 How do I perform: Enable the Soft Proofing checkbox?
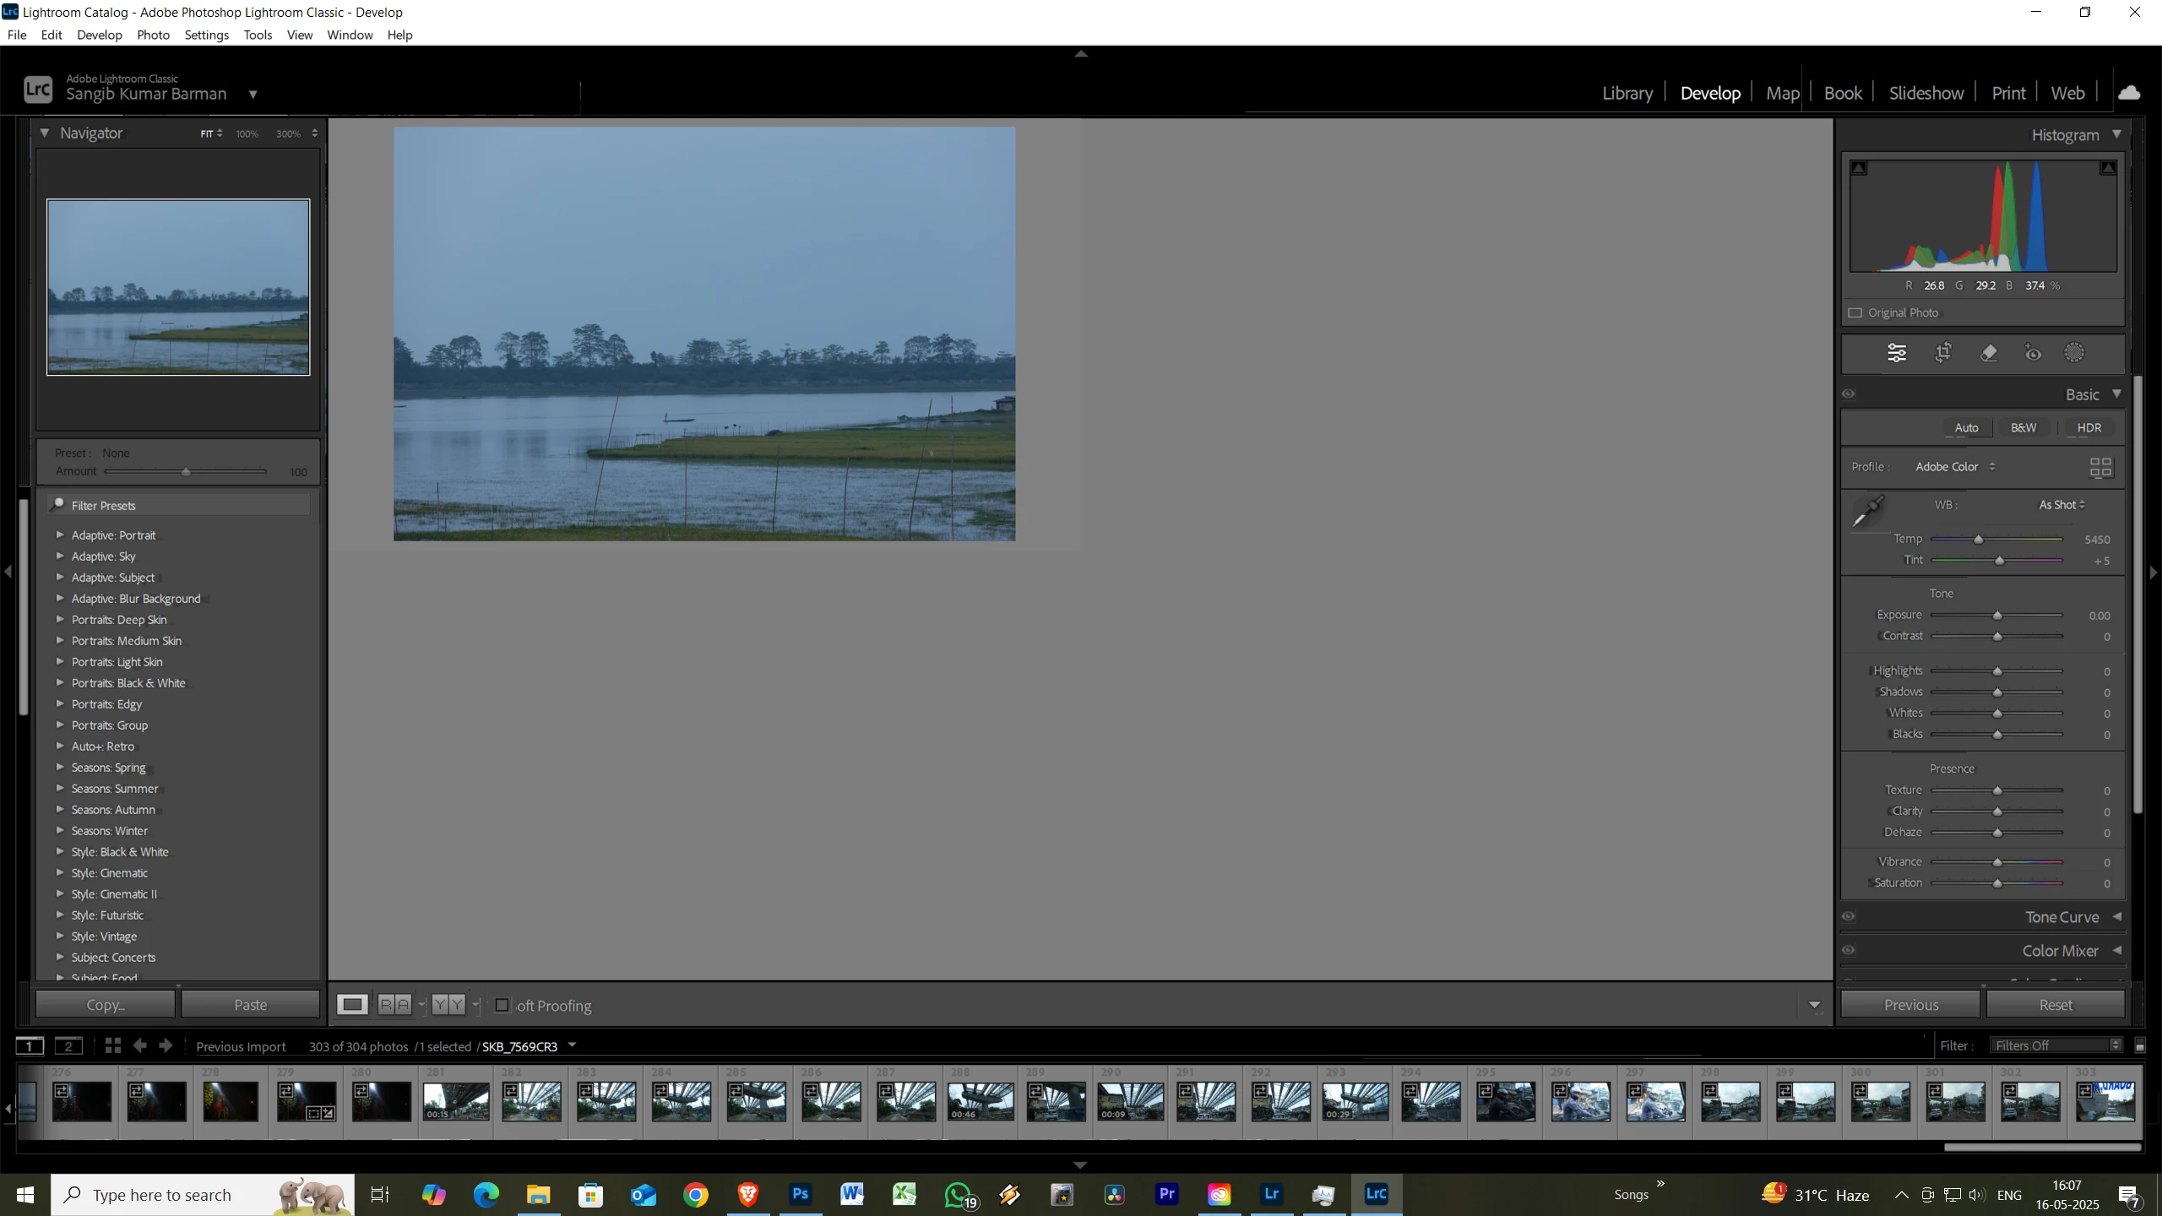pos(502,1005)
